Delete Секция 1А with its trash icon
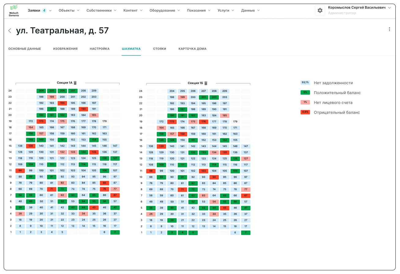The width and height of the screenshot is (400, 274). click(75, 83)
